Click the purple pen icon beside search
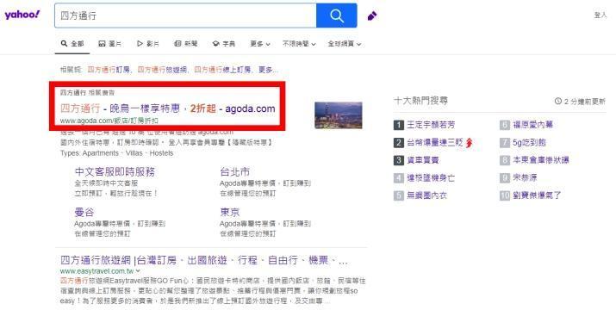Image resolution: width=616 pixels, height=310 pixels. 372,15
